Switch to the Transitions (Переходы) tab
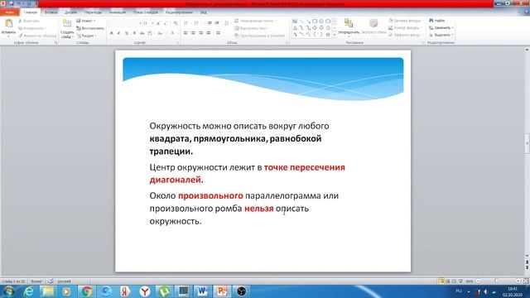530x298 pixels. point(93,12)
